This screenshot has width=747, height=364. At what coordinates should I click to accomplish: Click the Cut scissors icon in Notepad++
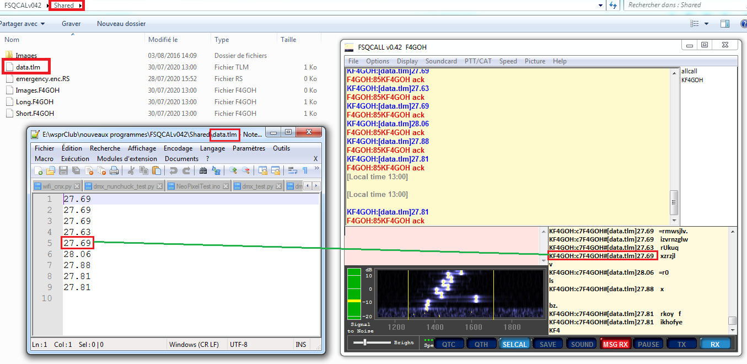coord(131,170)
